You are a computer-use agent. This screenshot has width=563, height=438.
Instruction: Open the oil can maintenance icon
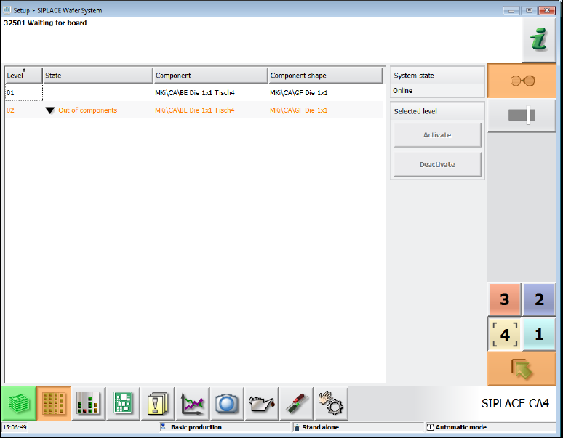click(x=262, y=403)
